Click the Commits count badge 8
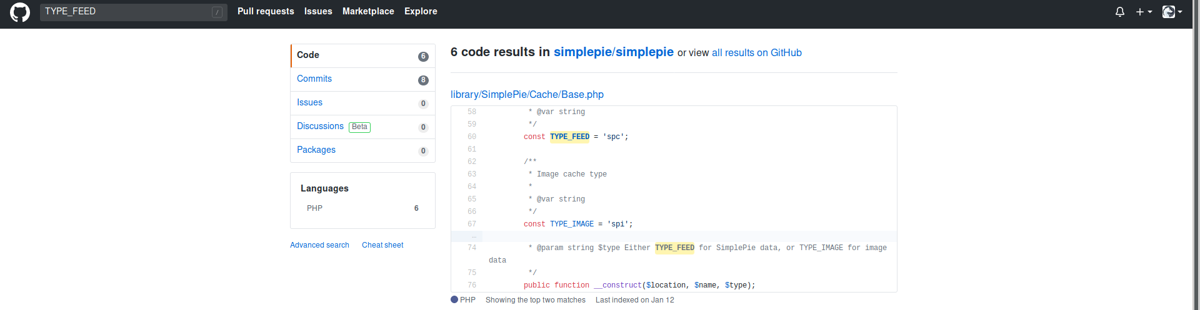This screenshot has width=1200, height=310. tap(423, 80)
